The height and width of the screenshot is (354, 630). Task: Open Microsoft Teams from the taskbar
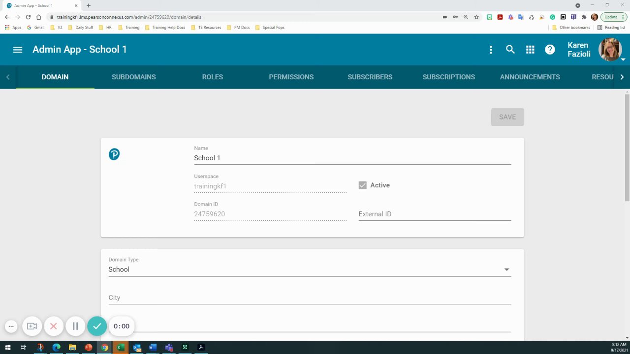tap(169, 348)
